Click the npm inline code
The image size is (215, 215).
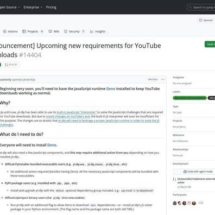pos(93,205)
